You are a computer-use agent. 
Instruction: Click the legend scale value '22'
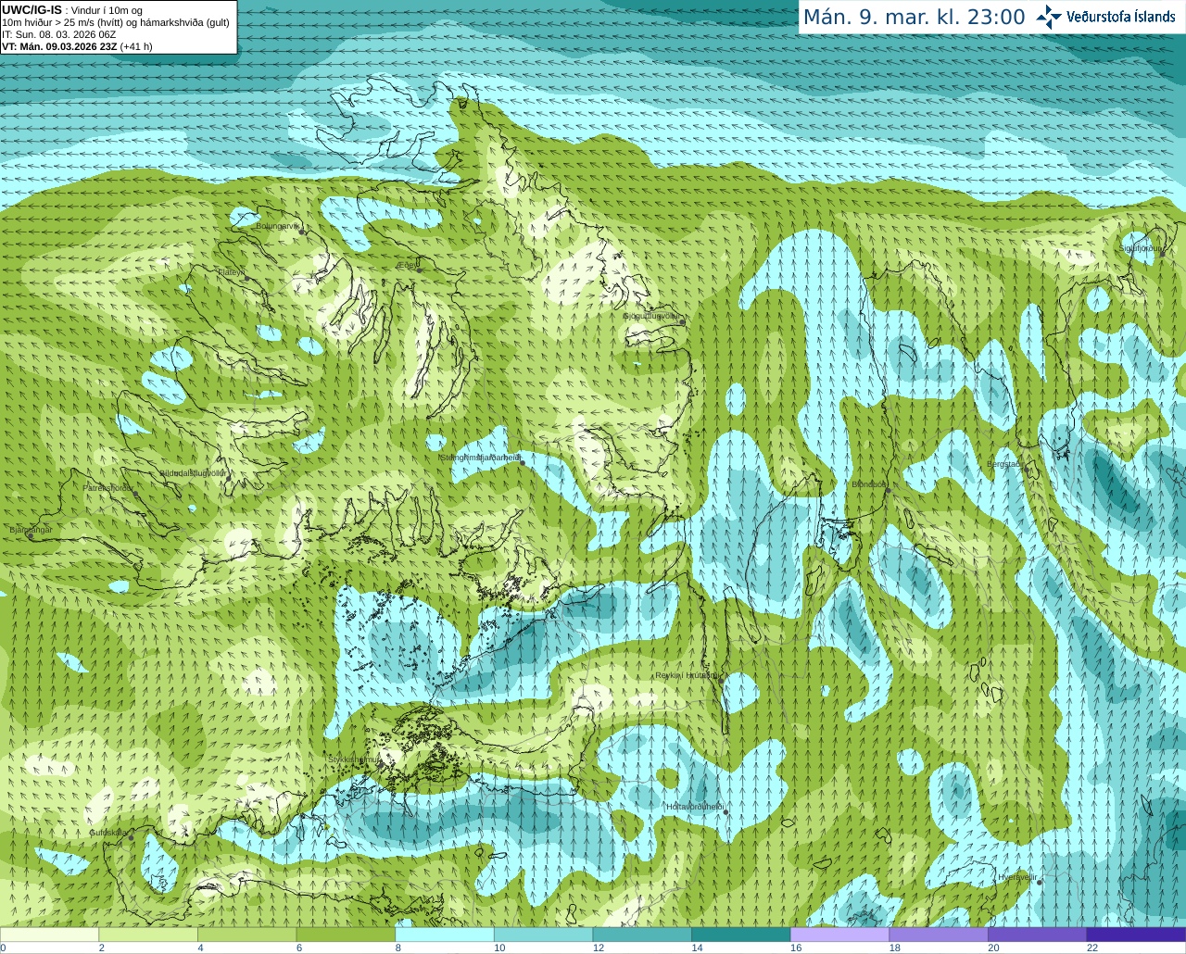(1092, 948)
